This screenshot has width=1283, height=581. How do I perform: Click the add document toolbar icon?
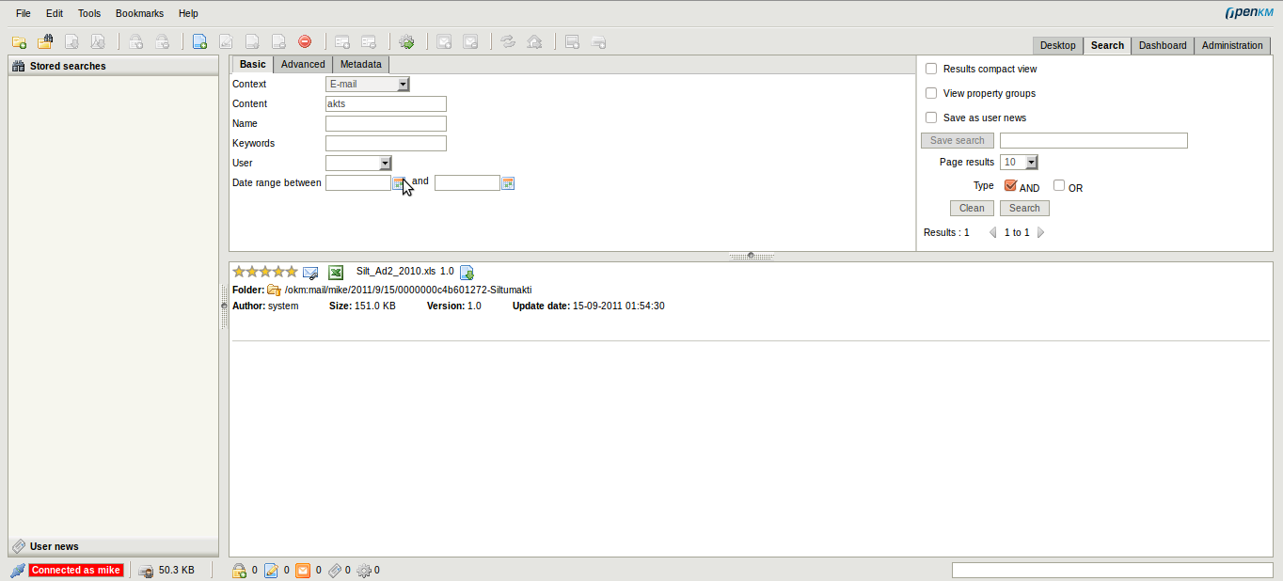pos(199,42)
